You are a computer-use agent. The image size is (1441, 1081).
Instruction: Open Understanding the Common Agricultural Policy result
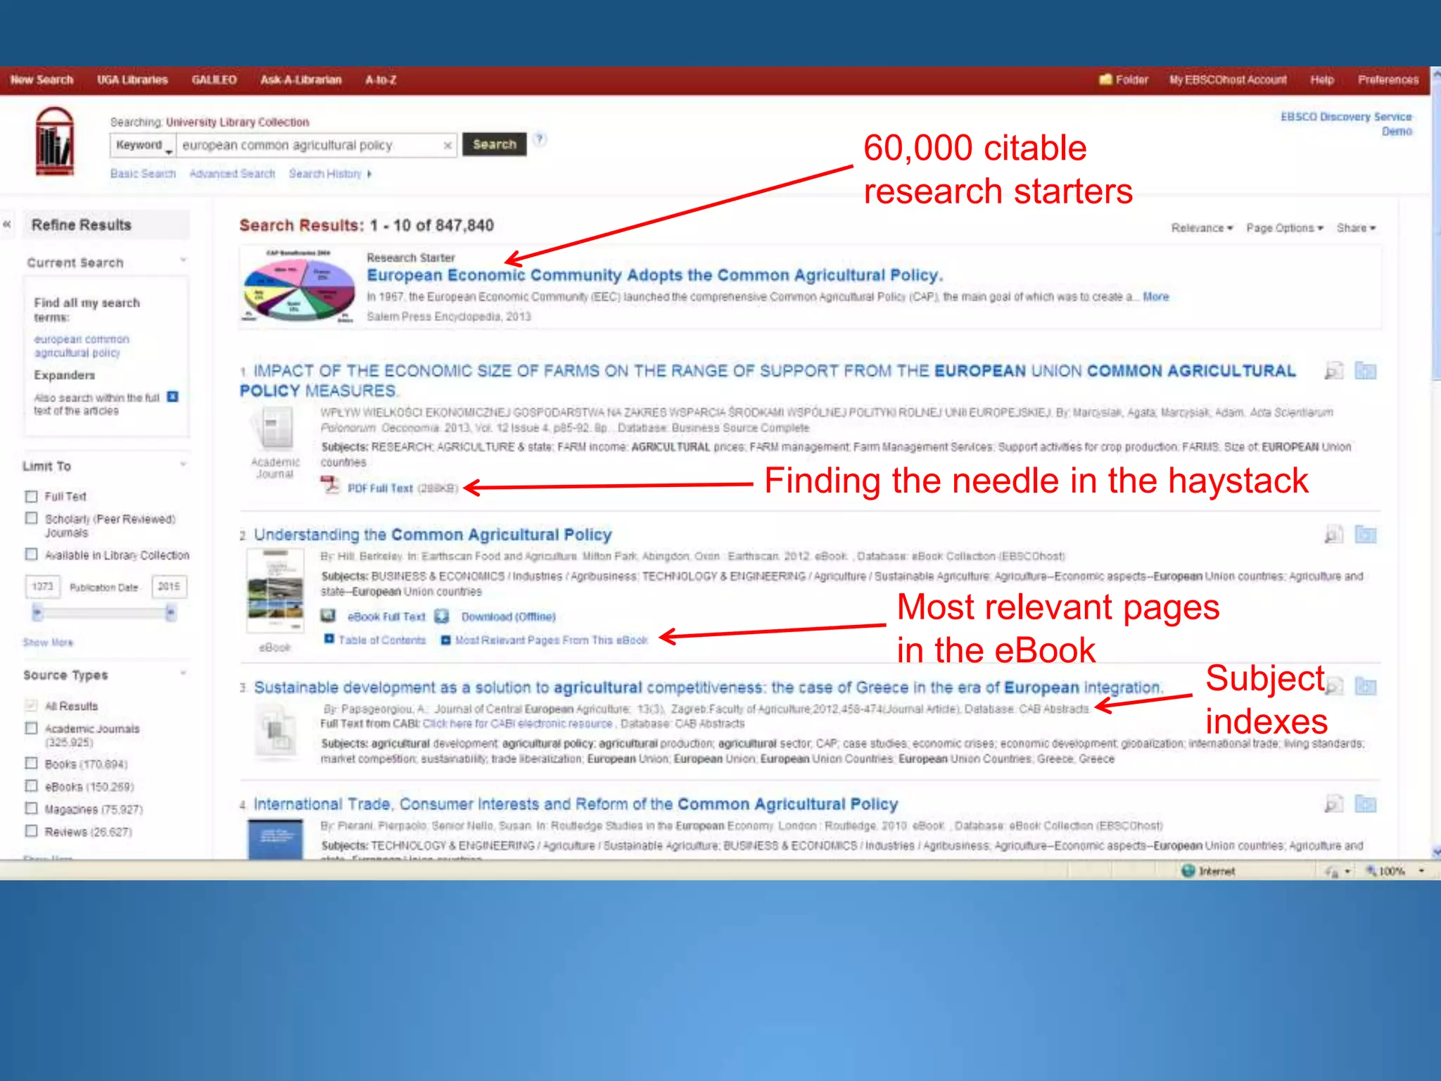(433, 535)
